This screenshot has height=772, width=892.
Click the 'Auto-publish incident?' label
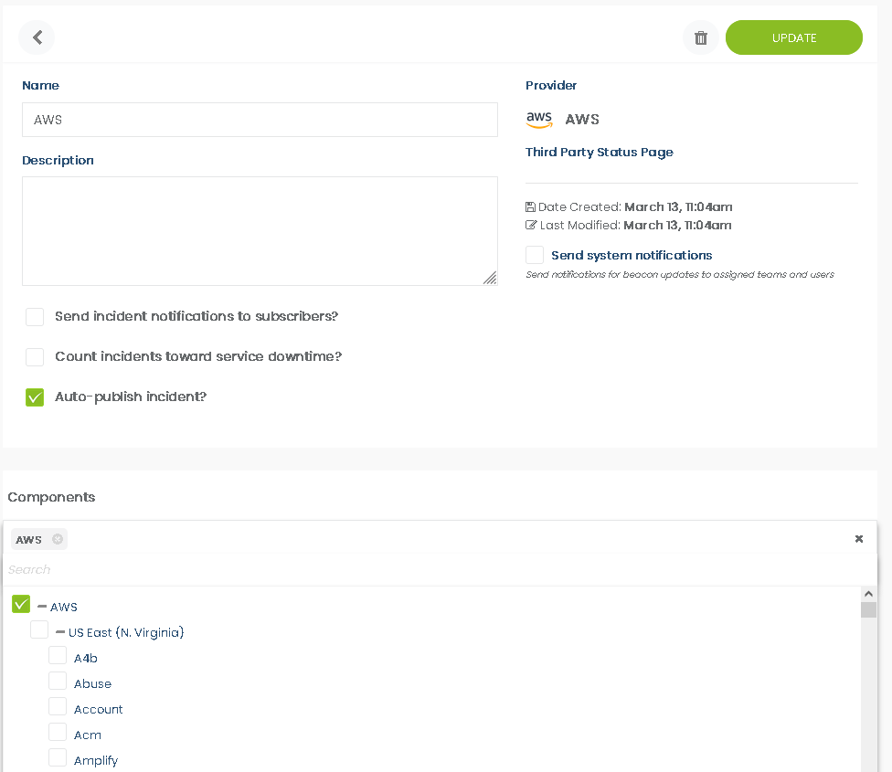131,397
